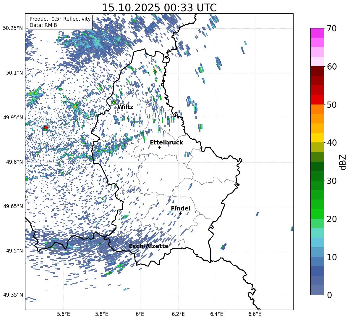Click the dark maroon colorbar swatch below 60

pyautogui.click(x=317, y=71)
